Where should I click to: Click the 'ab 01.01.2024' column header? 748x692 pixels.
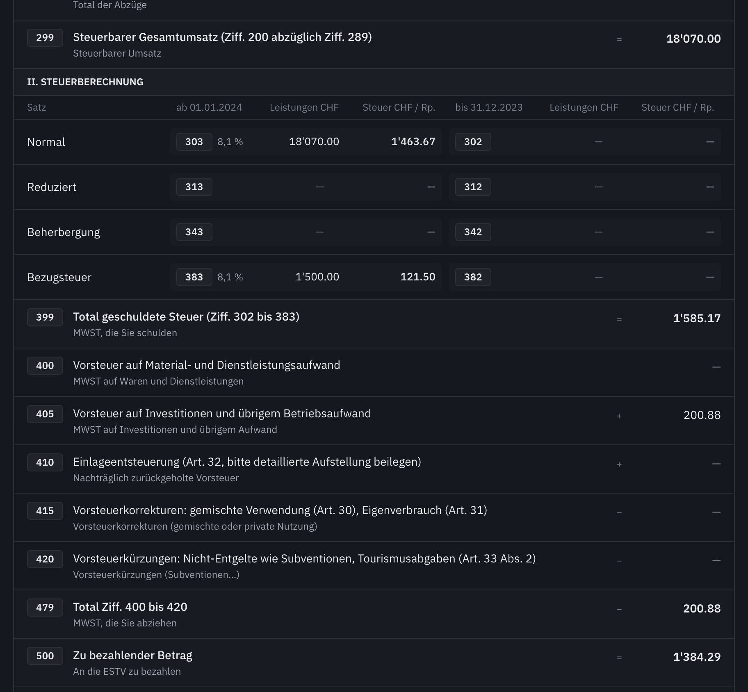(x=209, y=107)
